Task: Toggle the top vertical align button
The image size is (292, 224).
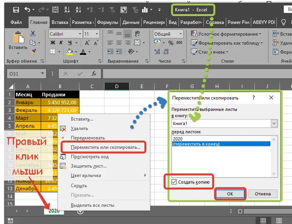Action: 110,33
